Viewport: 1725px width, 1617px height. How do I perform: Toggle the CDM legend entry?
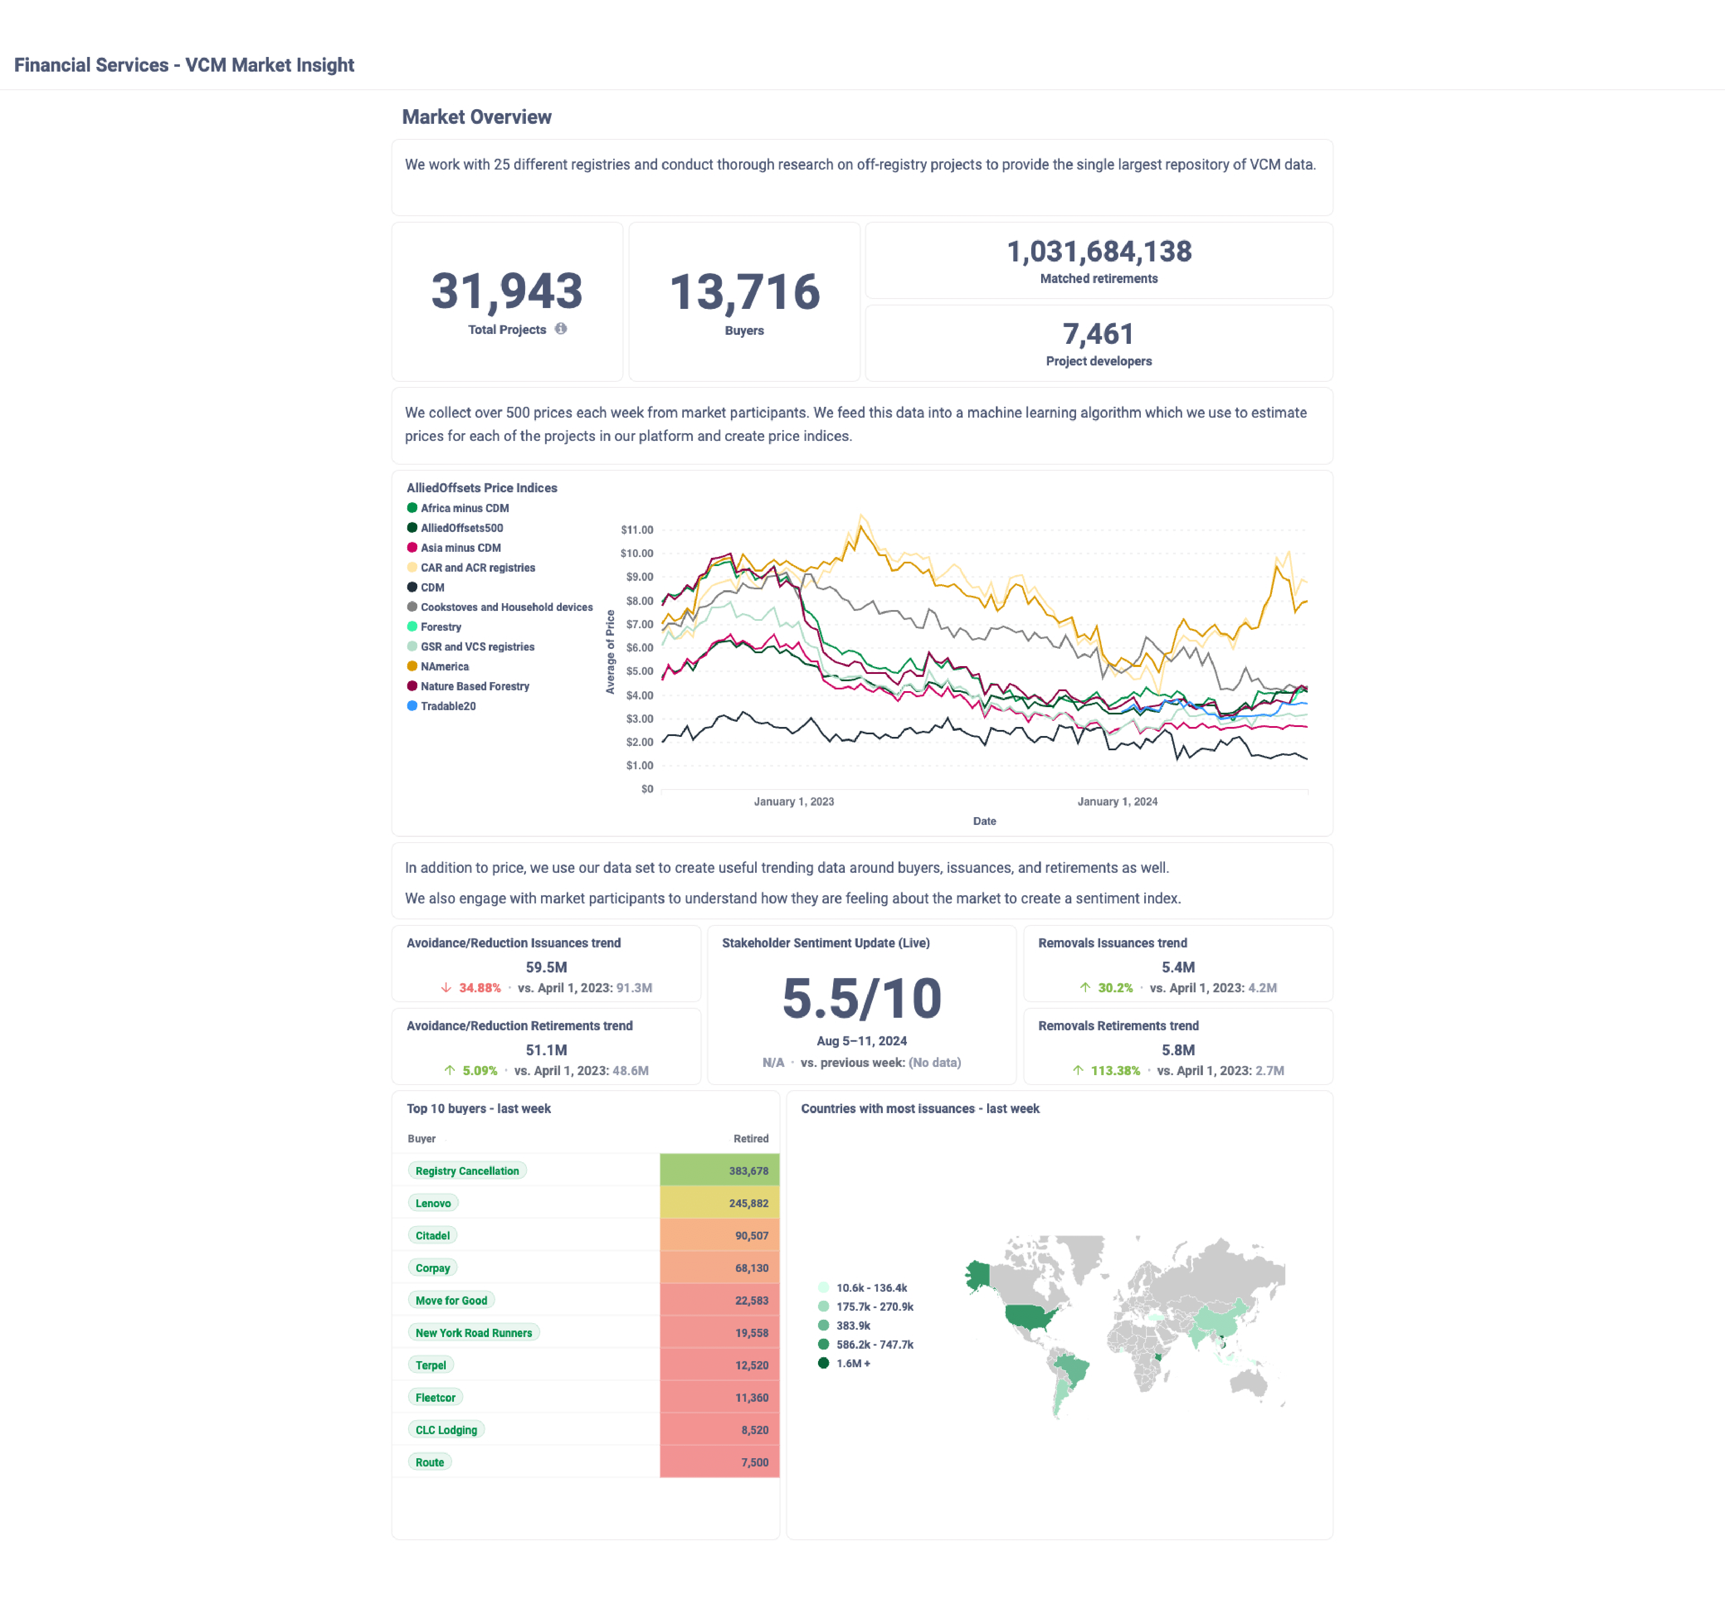[x=425, y=587]
